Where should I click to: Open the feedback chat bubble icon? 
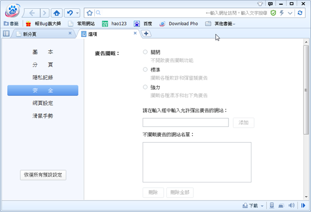pos(271,4)
